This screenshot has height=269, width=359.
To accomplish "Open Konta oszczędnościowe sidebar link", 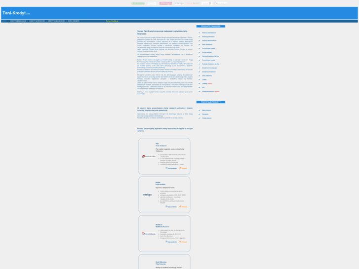I will (x=208, y=91).
